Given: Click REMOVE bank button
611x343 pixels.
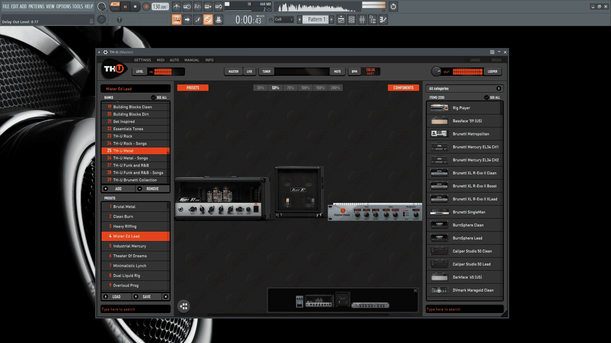Looking at the screenshot, I should pos(152,189).
